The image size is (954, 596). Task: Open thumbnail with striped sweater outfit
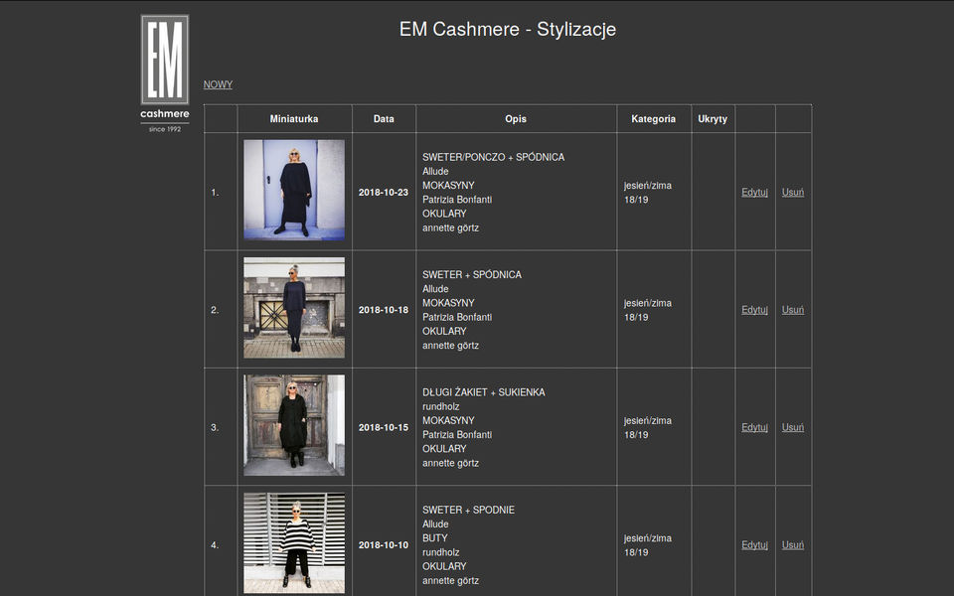294,543
